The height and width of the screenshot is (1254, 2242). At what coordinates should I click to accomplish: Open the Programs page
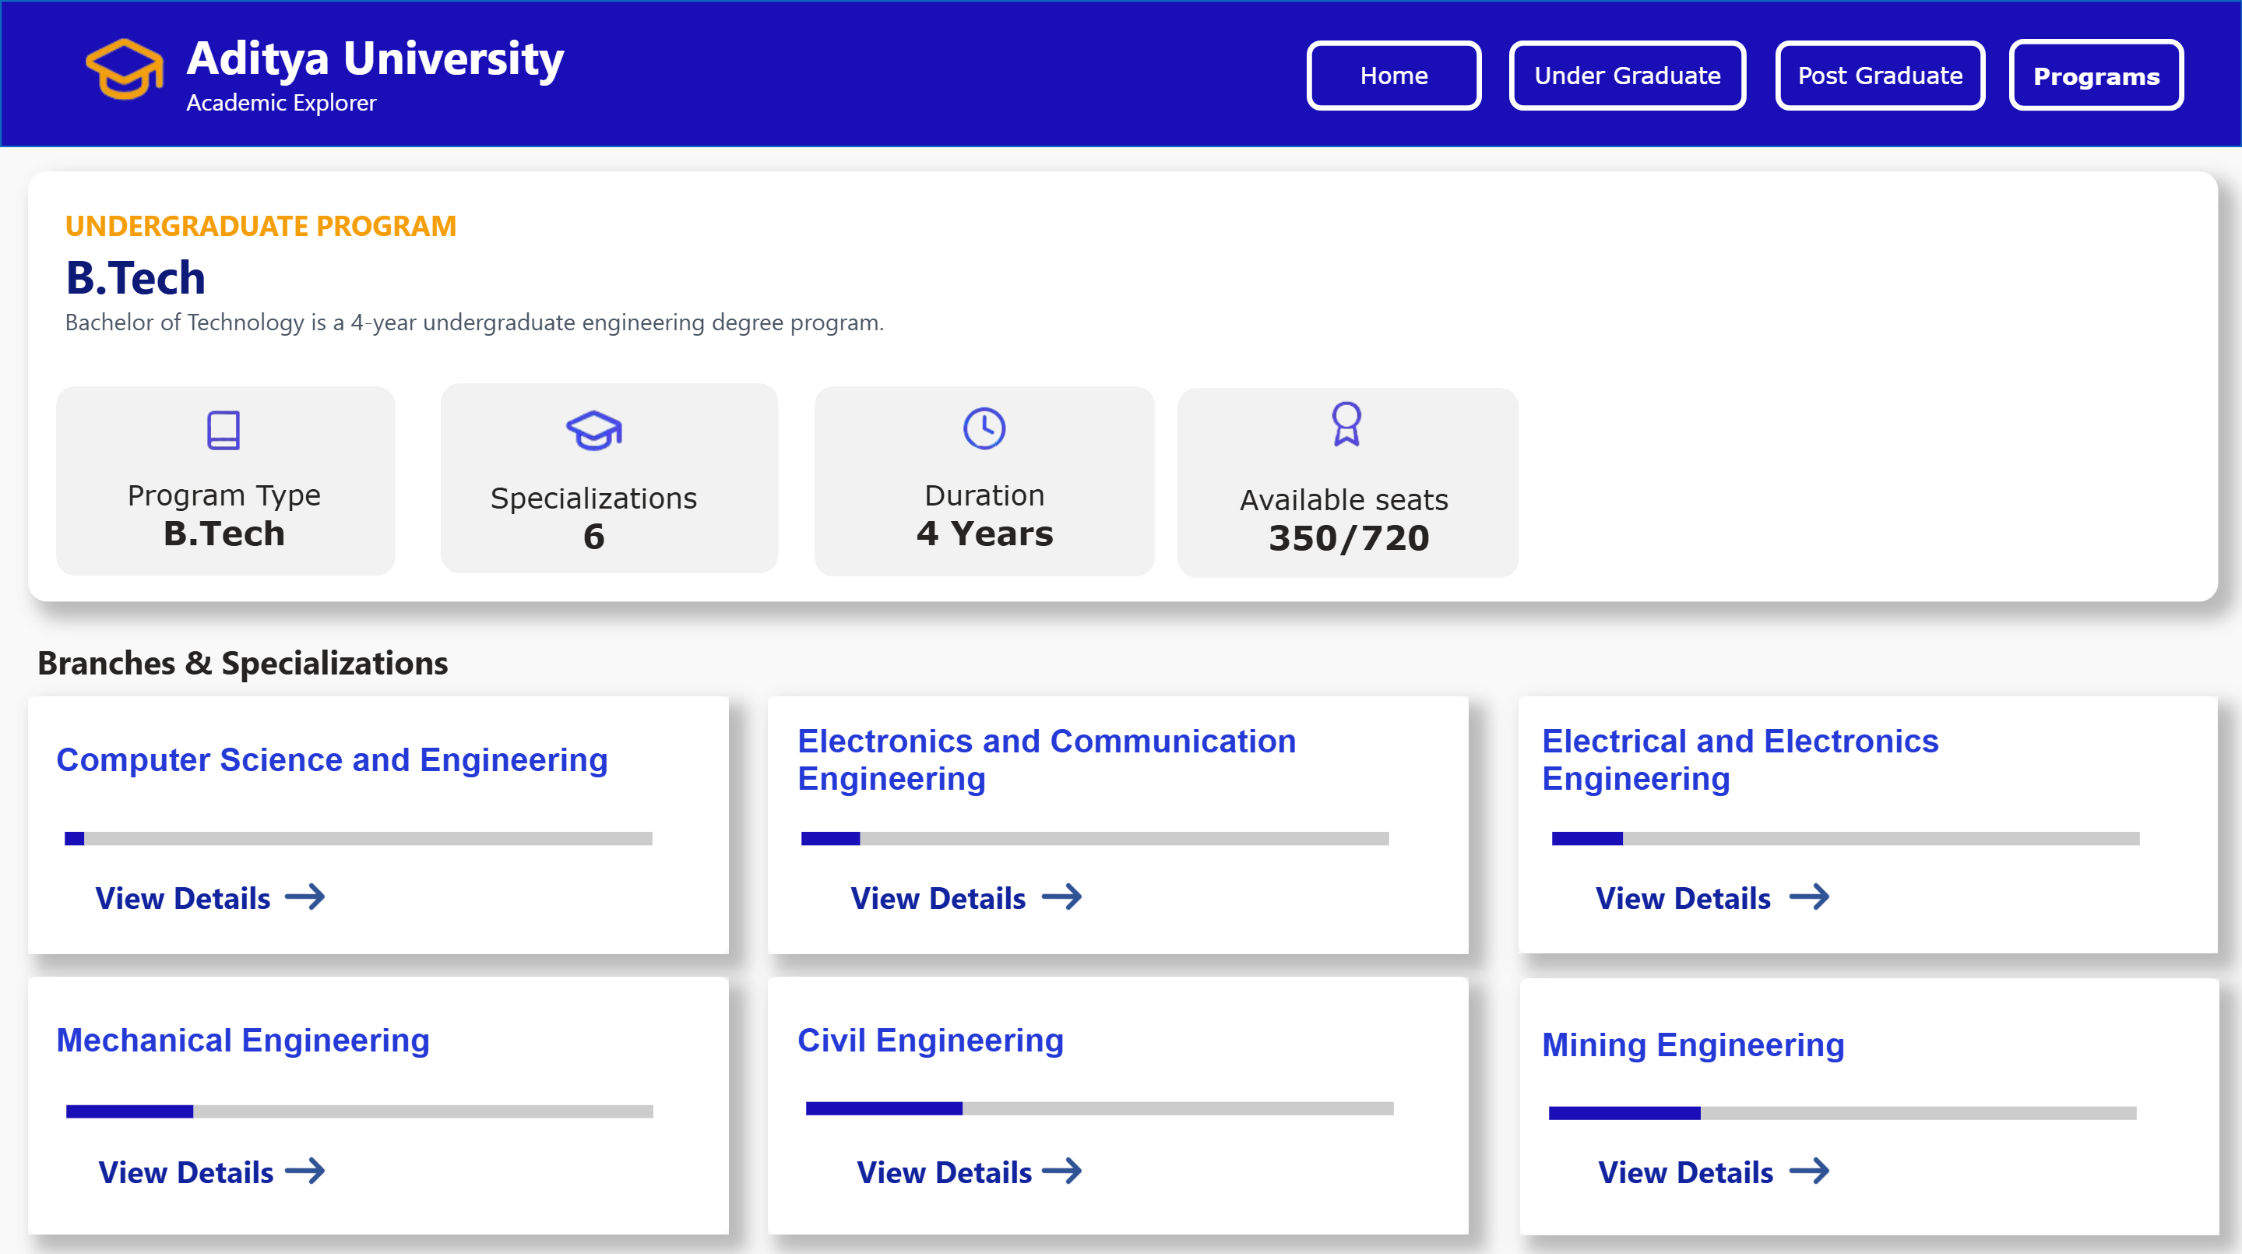[2096, 76]
